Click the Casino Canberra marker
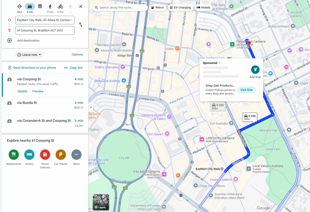This screenshot has height=212, width=310. [x=236, y=179]
